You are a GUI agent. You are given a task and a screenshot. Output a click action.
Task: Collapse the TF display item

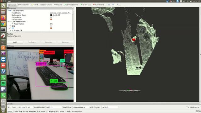(x=8, y=28)
